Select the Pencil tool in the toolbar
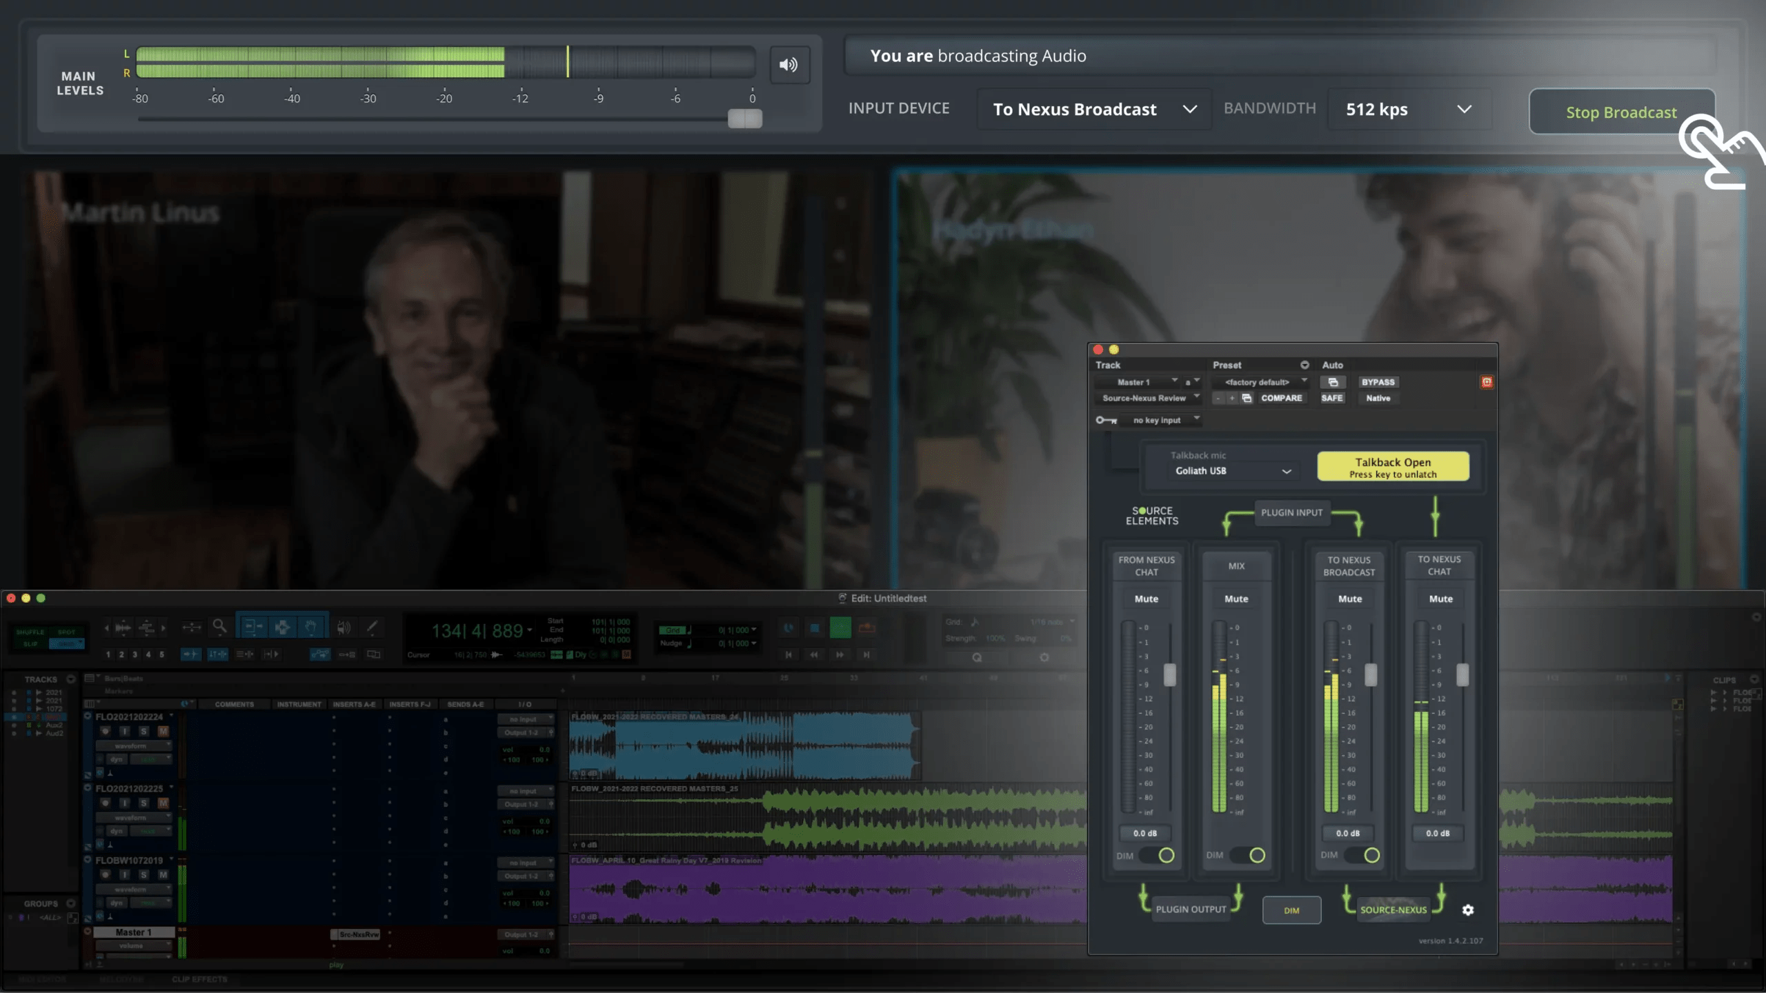The image size is (1766, 993). tap(373, 627)
